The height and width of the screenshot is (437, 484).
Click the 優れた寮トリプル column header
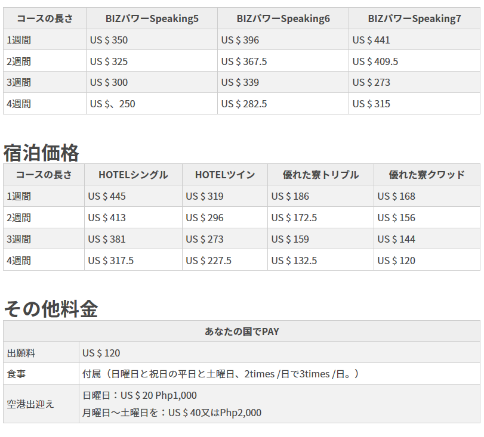[320, 175]
